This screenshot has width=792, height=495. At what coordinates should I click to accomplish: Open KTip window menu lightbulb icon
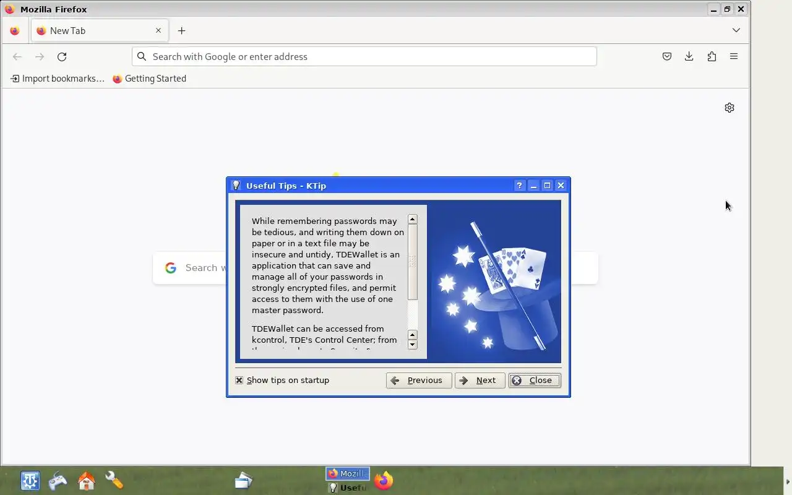(x=236, y=185)
